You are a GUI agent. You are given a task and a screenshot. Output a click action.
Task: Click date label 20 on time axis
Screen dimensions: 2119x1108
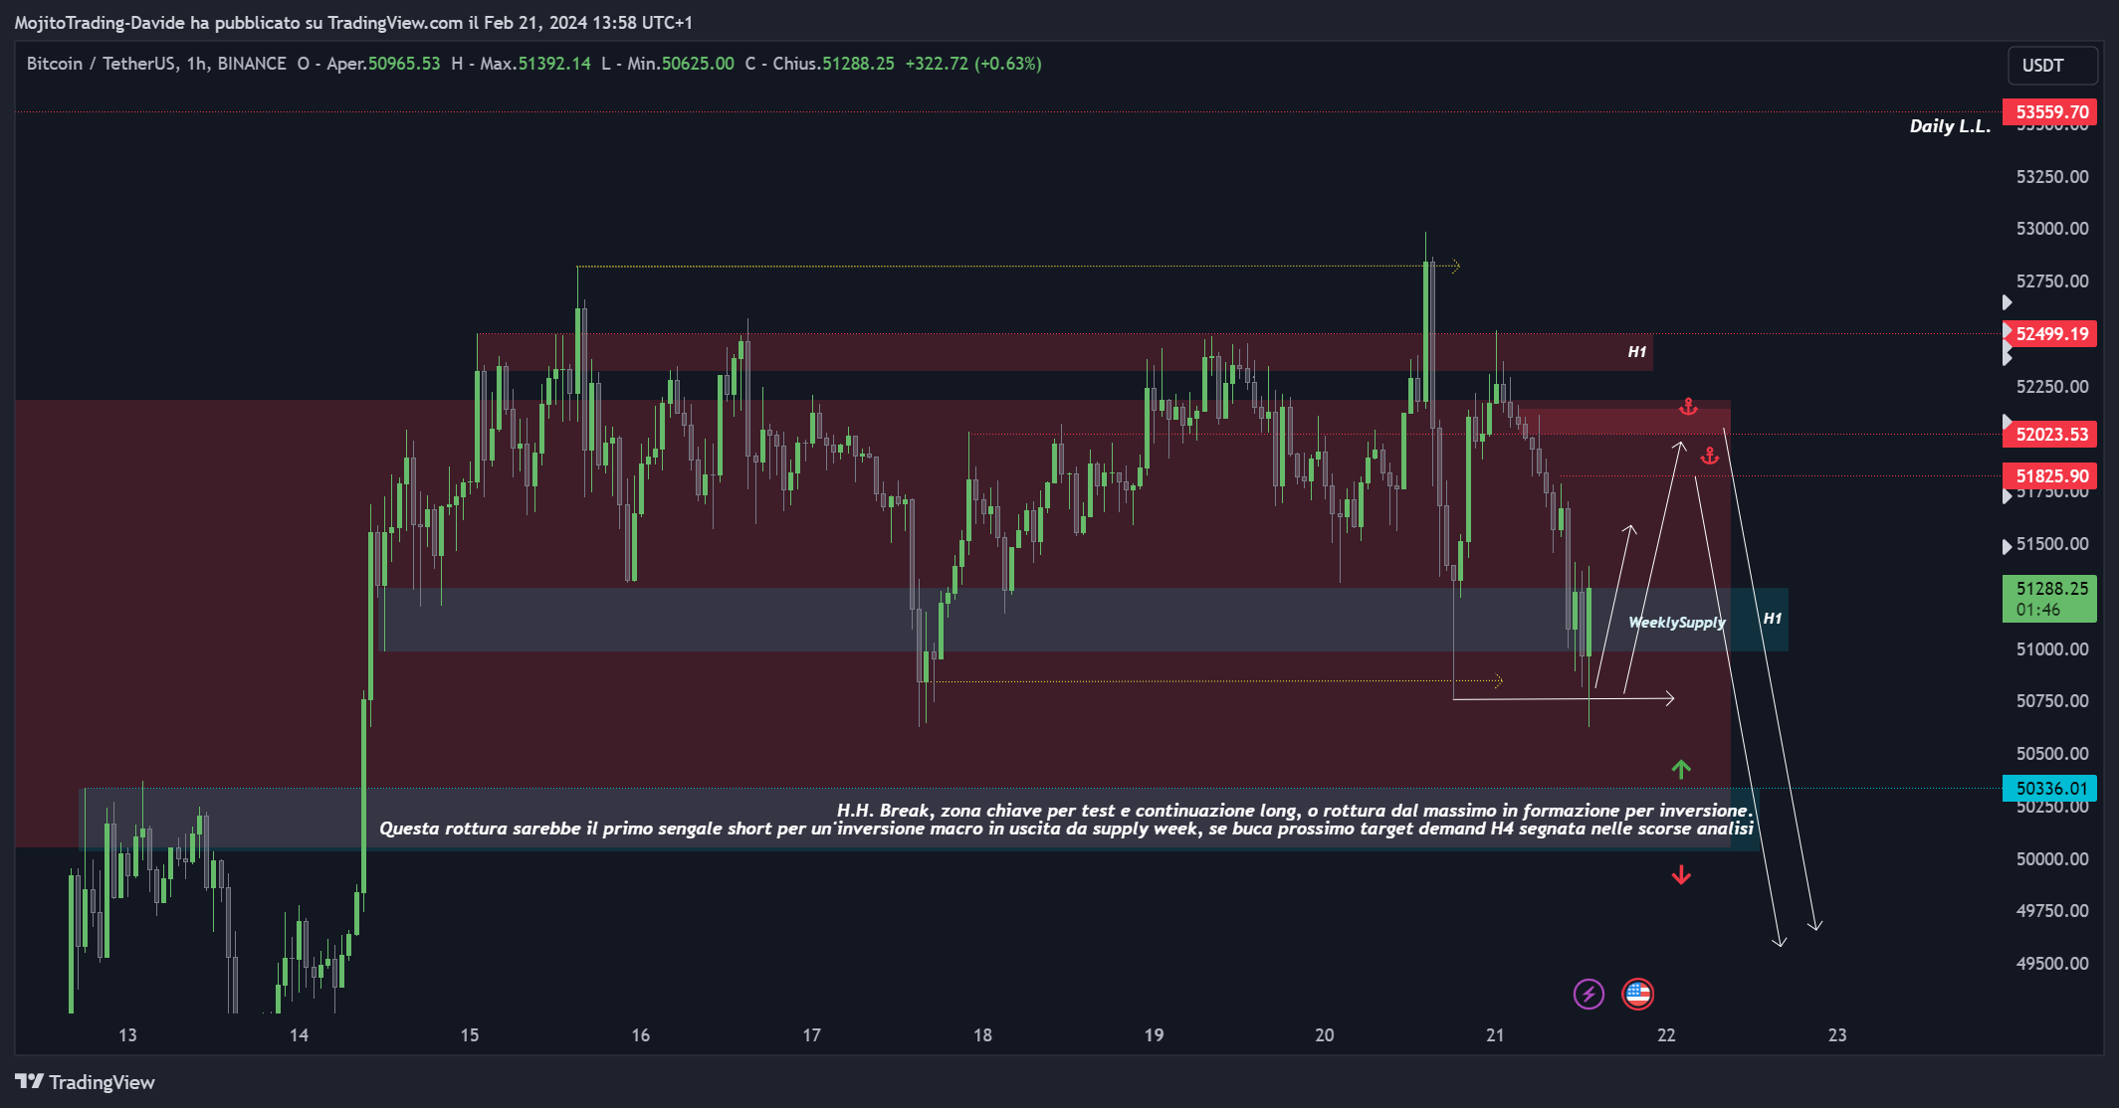pyautogui.click(x=1325, y=1035)
